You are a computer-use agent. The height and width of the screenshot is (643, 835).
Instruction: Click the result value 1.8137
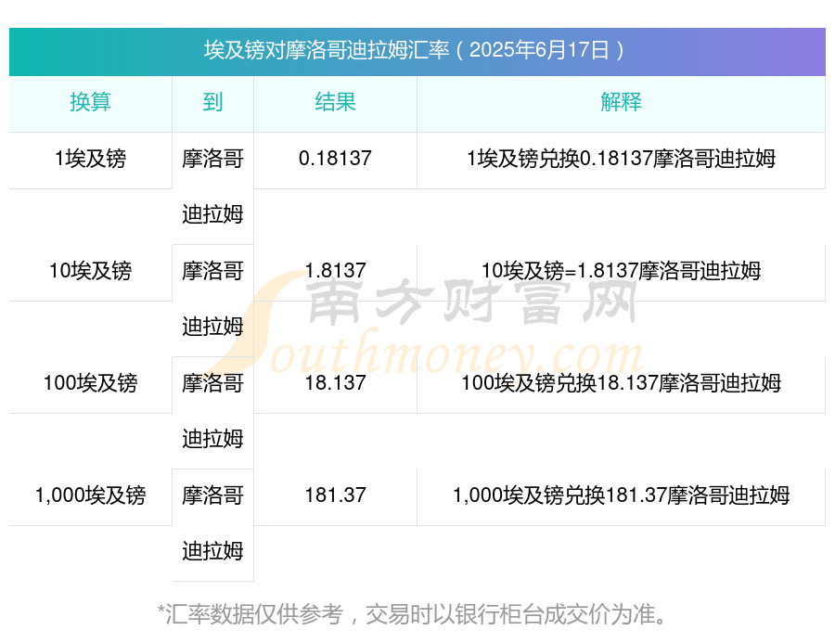coord(335,271)
